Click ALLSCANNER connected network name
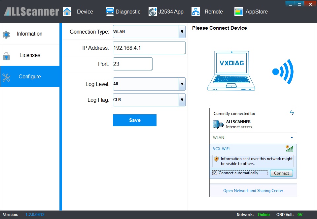317x219 pixels. click(x=238, y=122)
